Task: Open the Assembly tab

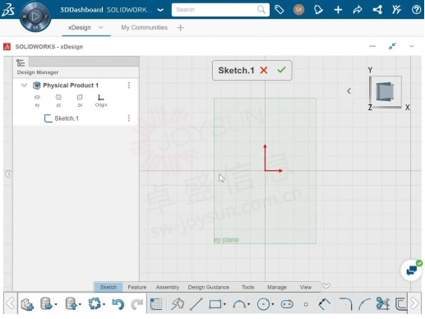Action: click(168, 287)
